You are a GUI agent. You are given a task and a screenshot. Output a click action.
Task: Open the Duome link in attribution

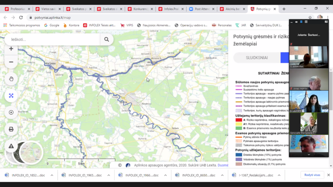pyautogui.click(x=223, y=165)
